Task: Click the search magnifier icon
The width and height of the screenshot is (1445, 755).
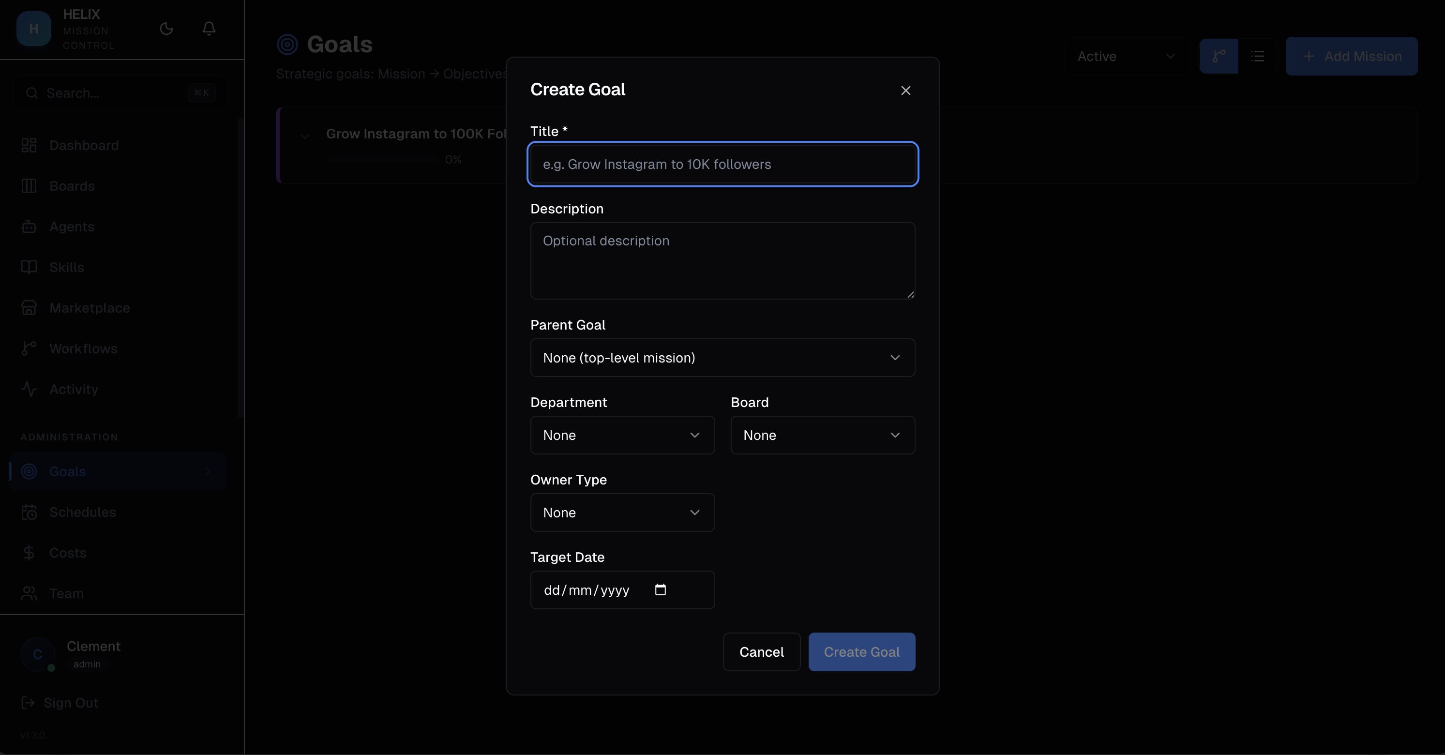Action: pos(32,93)
